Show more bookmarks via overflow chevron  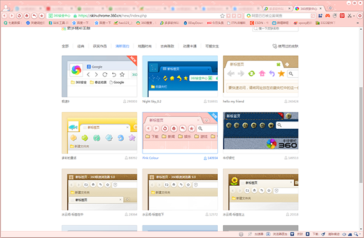tap(358, 23)
